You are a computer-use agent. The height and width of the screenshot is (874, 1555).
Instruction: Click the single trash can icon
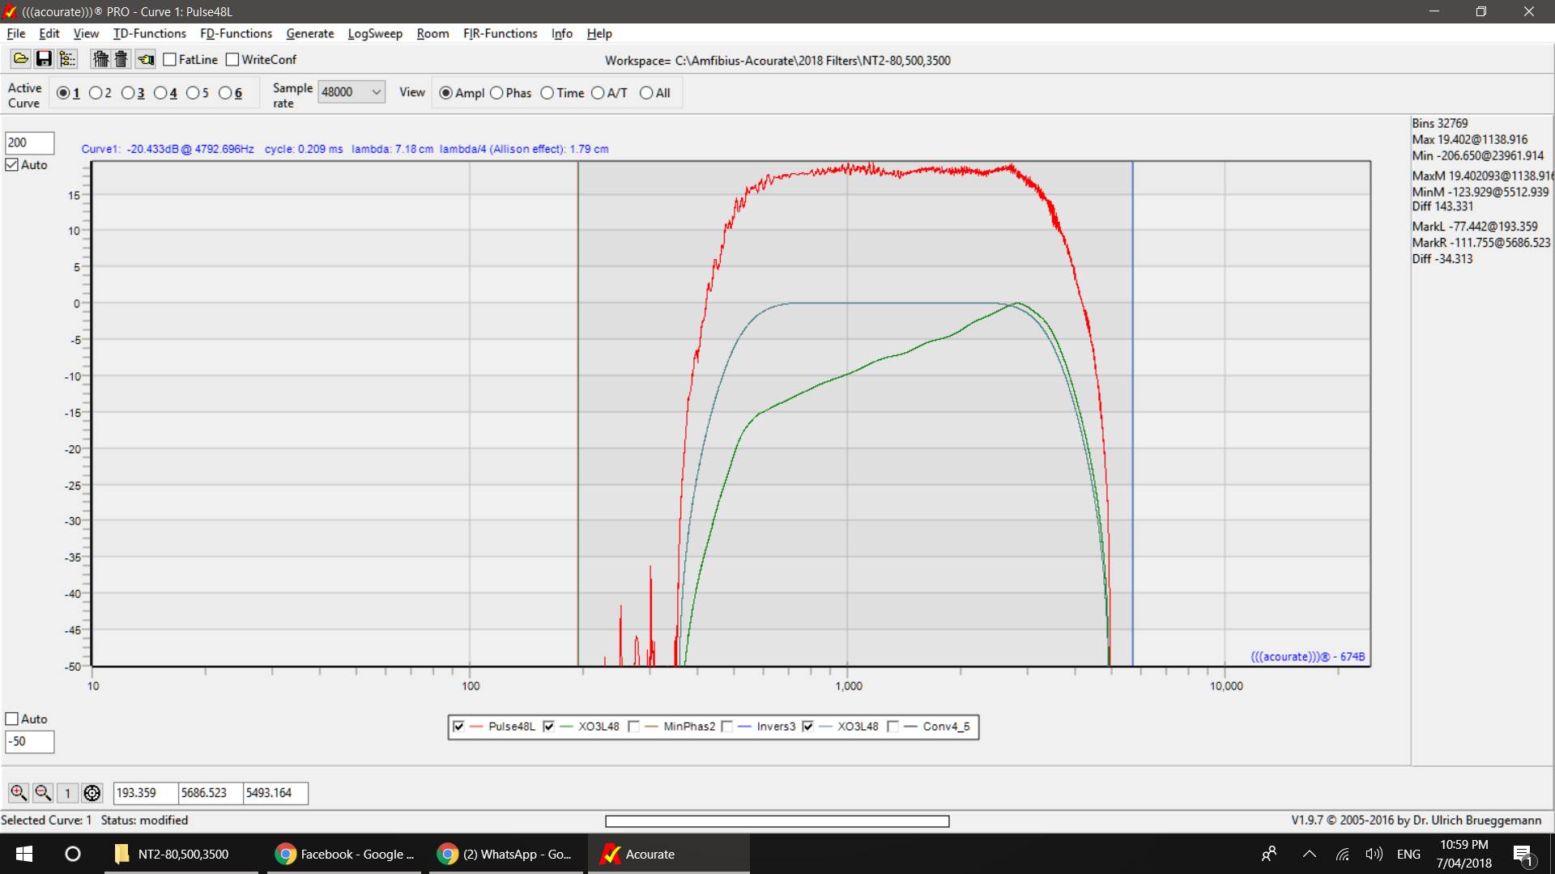(x=121, y=59)
